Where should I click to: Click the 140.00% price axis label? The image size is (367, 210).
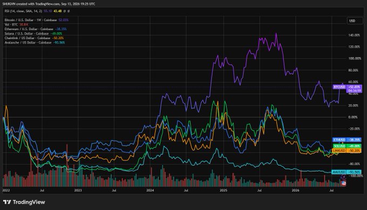coord(354,36)
